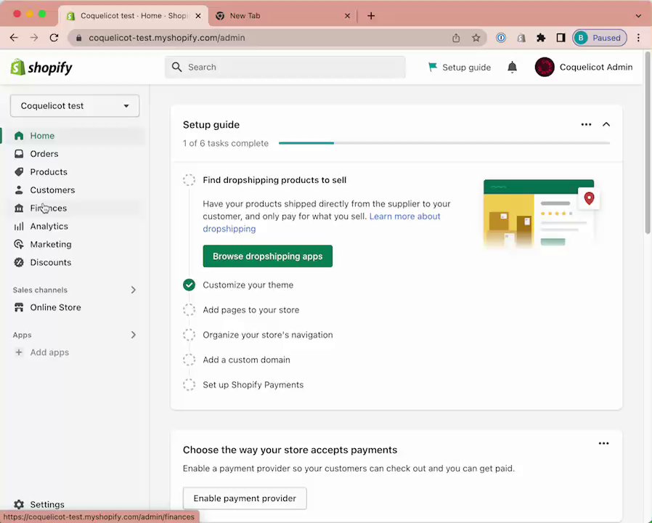Mark Find dropshipping products task circle

[190, 180]
